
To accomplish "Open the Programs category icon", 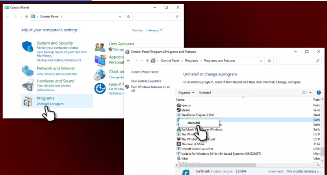I will (x=28, y=101).
